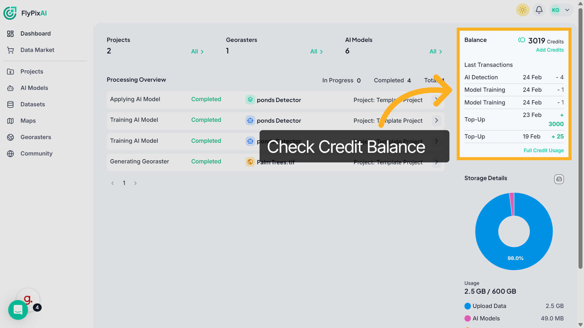Click the Community globe icon
Image resolution: width=584 pixels, height=328 pixels.
coord(10,154)
